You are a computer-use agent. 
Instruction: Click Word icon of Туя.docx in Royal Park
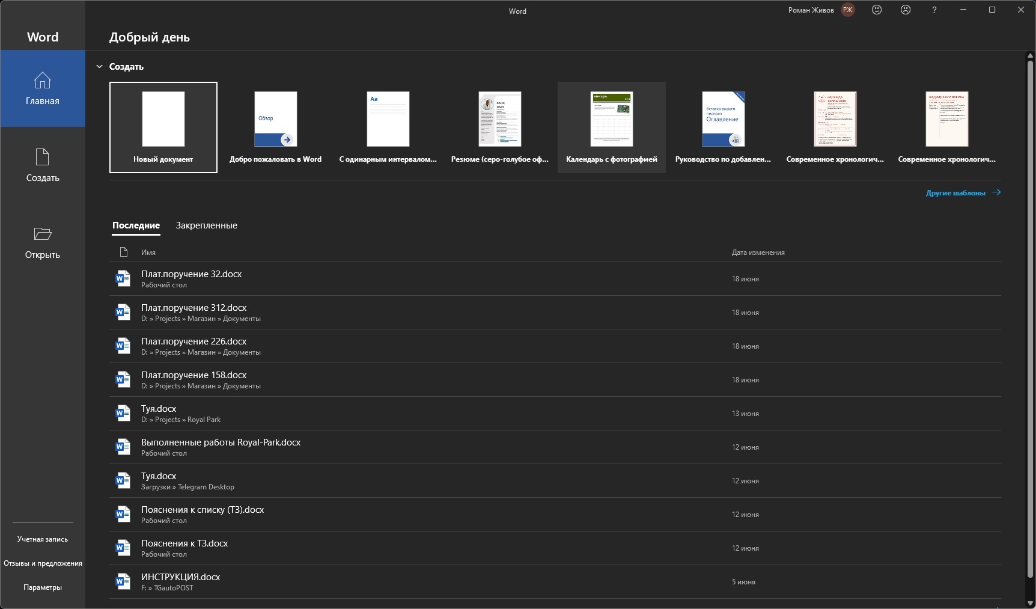click(x=123, y=413)
